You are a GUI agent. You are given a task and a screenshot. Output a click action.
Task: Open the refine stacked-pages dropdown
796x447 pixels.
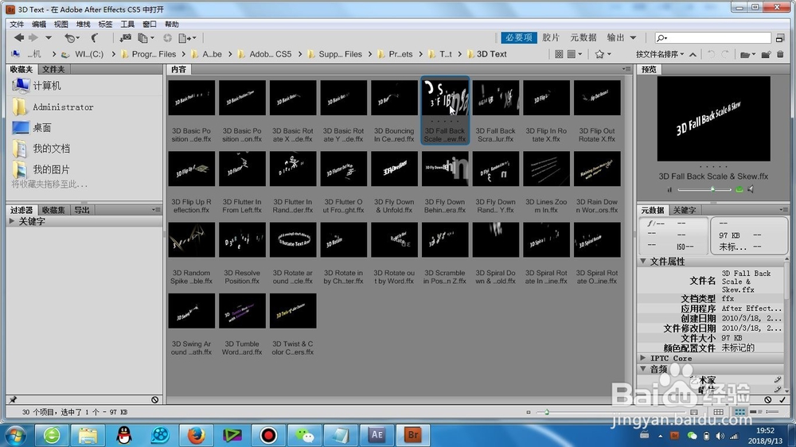(146, 38)
